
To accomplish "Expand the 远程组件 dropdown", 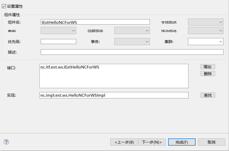I will pos(132,30).
